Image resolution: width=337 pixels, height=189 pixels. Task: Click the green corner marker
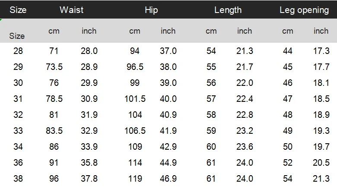click(1, 20)
